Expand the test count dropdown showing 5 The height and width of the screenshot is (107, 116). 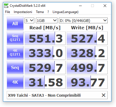(29, 21)
